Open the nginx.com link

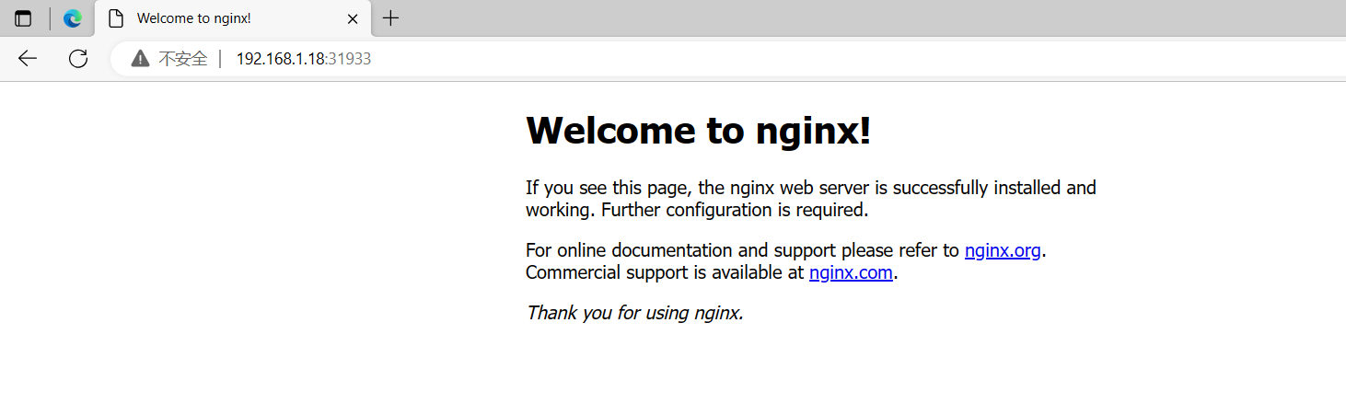coord(851,272)
